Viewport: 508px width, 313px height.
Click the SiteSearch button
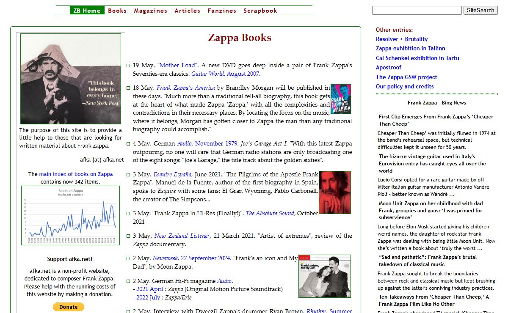[x=480, y=10]
